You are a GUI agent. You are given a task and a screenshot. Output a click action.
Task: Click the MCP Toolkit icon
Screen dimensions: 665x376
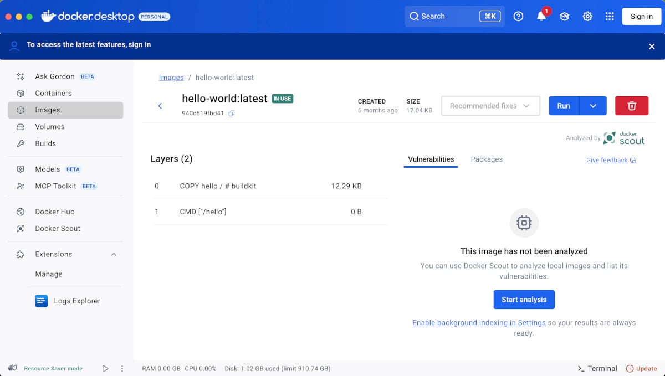click(21, 186)
